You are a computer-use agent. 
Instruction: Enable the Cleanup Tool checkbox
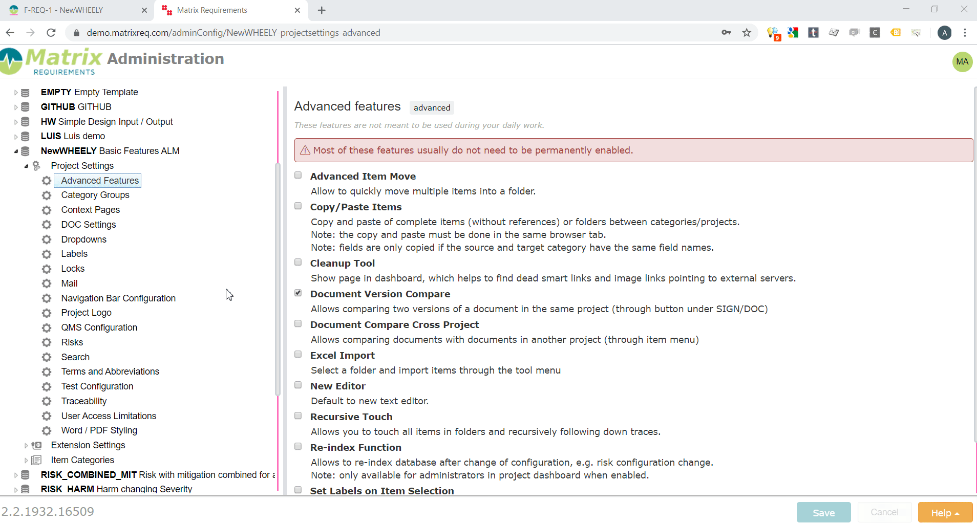(x=298, y=263)
